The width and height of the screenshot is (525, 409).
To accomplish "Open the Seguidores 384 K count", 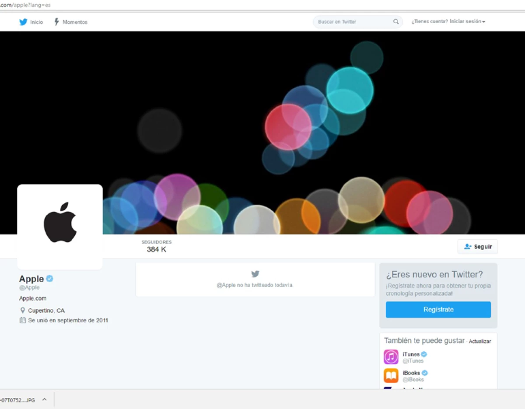I will (x=157, y=246).
